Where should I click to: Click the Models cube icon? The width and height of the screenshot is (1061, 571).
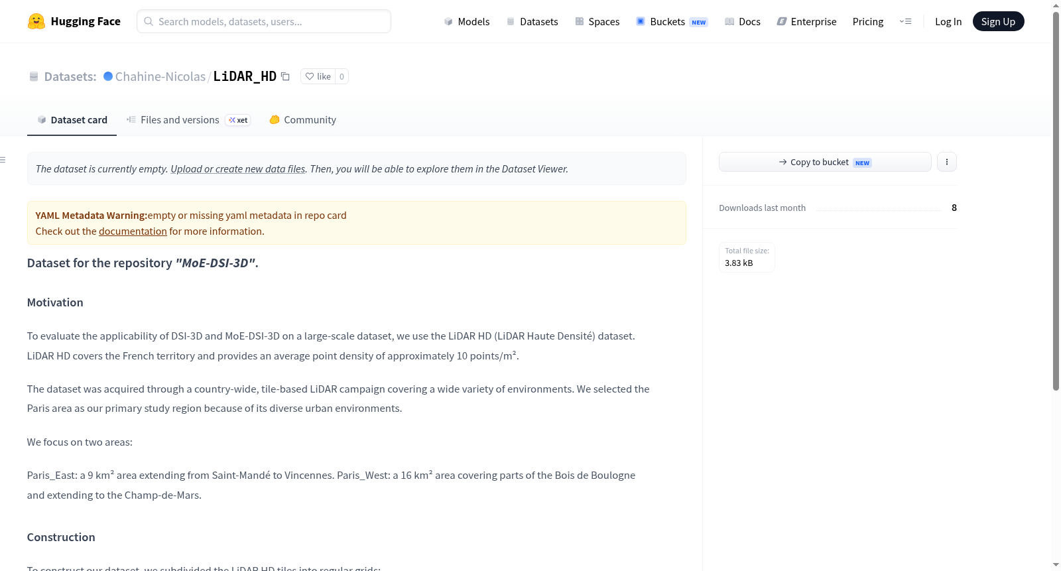[x=448, y=21]
